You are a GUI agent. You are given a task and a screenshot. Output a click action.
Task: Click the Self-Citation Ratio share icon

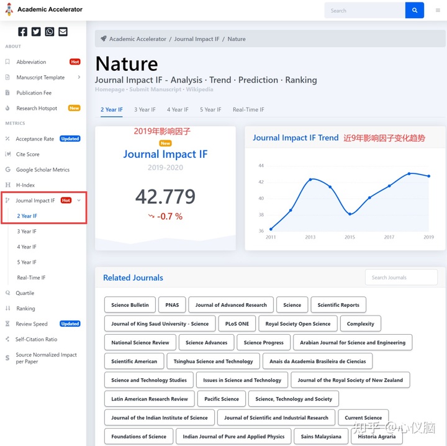[x=7, y=339]
